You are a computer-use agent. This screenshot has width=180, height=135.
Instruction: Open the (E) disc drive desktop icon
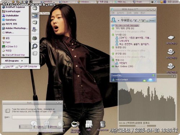tap(171, 68)
